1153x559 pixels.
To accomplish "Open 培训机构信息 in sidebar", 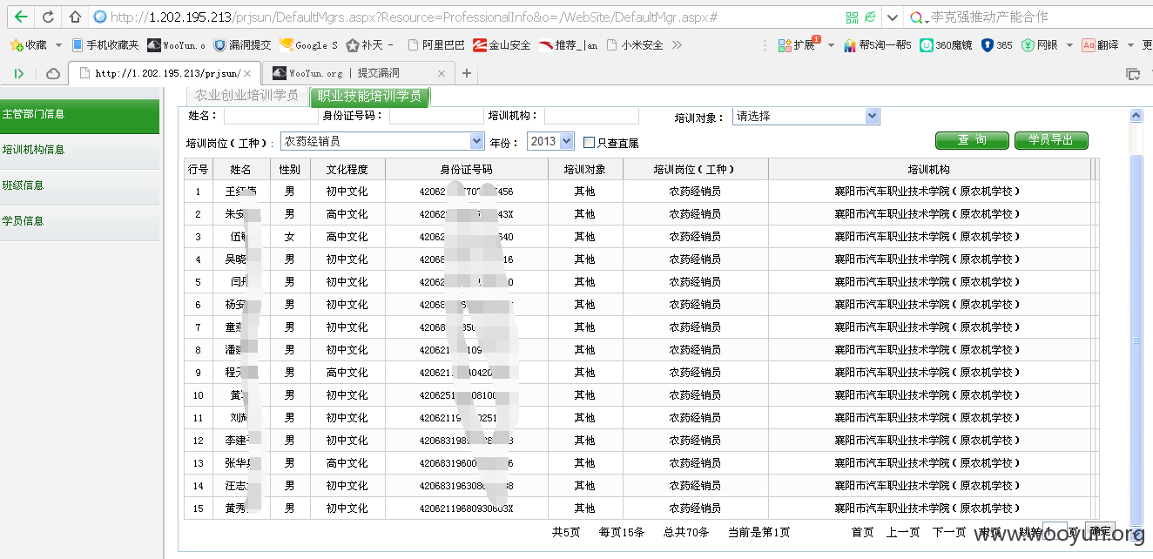I will 79,150.
